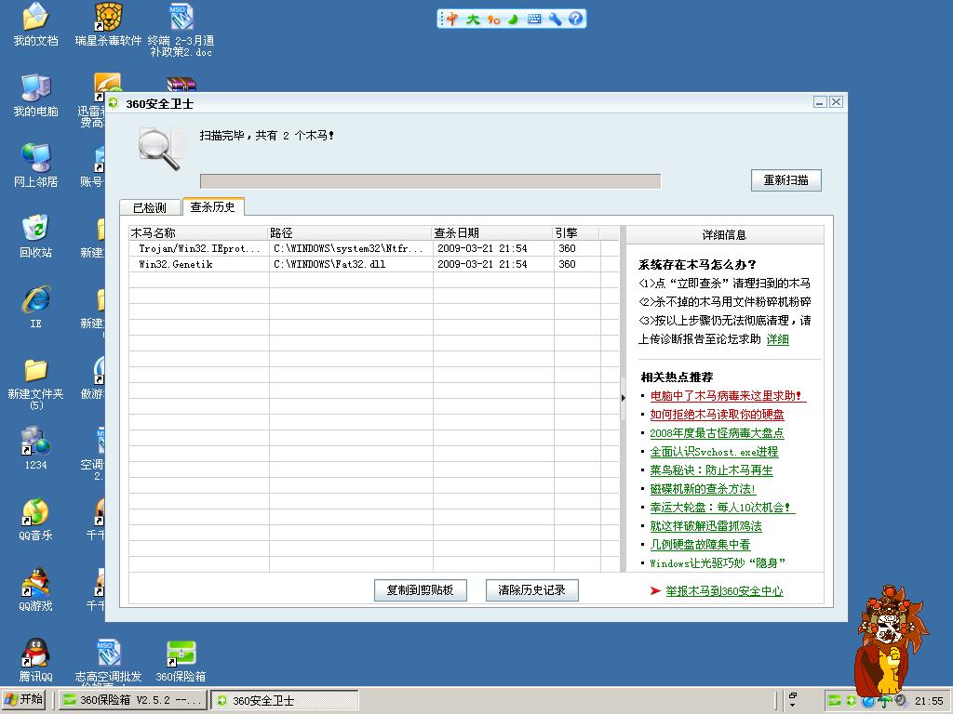This screenshot has width=953, height=714.
Task: Sort by the 查杀日期 column header
Action: [492, 233]
